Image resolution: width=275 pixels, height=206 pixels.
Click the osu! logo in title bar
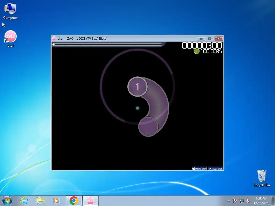tap(54, 38)
